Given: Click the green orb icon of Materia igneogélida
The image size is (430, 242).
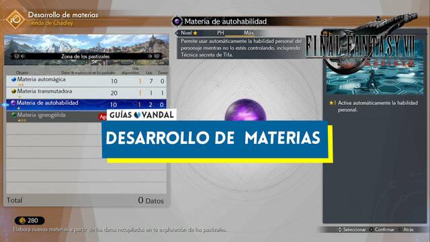Looking at the screenshot, I should click(13, 115).
